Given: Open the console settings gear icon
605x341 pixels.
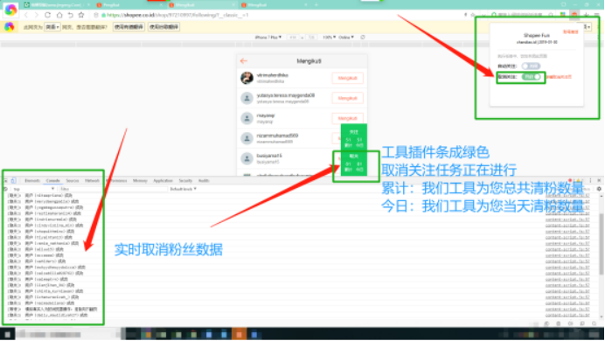Looking at the screenshot, I should [x=599, y=189].
